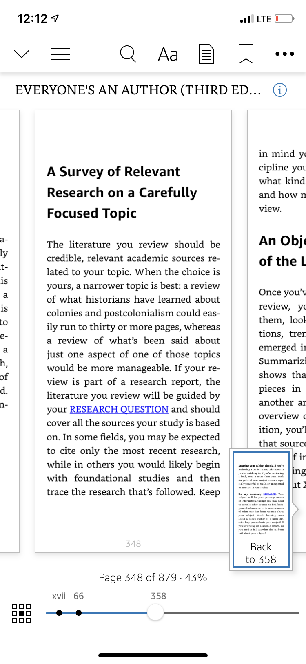Open the three-dot more options menu
Image resolution: width=306 pixels, height=664 pixels.
284,54
